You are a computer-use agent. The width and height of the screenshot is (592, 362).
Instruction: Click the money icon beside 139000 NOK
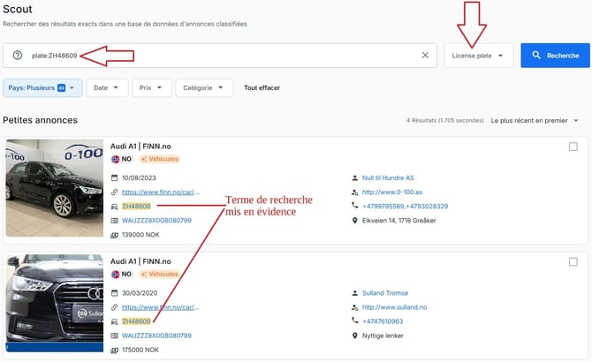(114, 235)
